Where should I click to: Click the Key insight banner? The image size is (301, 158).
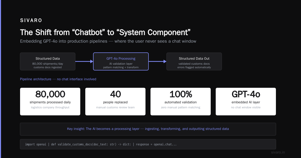(148, 129)
